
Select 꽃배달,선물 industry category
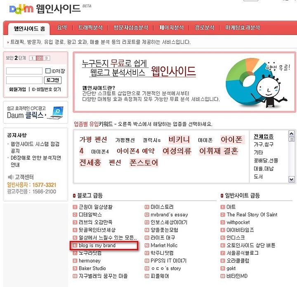click(x=266, y=160)
